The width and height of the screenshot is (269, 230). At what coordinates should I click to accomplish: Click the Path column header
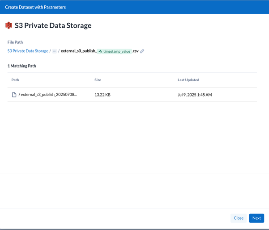coord(15,80)
